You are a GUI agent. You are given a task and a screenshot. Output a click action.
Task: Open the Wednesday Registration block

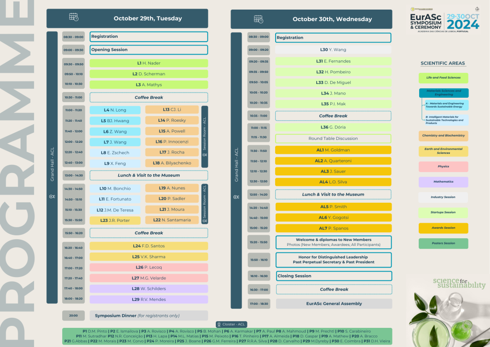pyautogui.click(x=333, y=37)
